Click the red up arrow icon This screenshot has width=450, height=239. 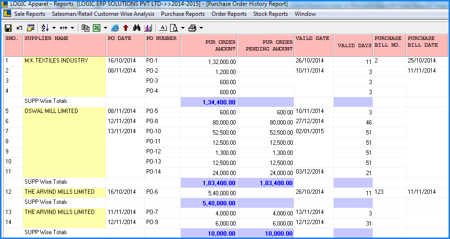point(125,28)
